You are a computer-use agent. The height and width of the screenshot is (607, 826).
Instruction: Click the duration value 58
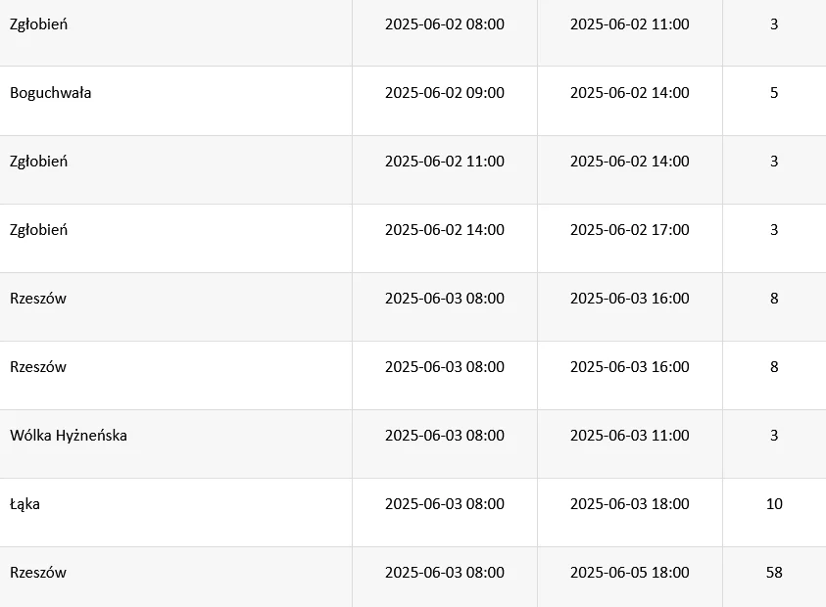click(x=774, y=573)
